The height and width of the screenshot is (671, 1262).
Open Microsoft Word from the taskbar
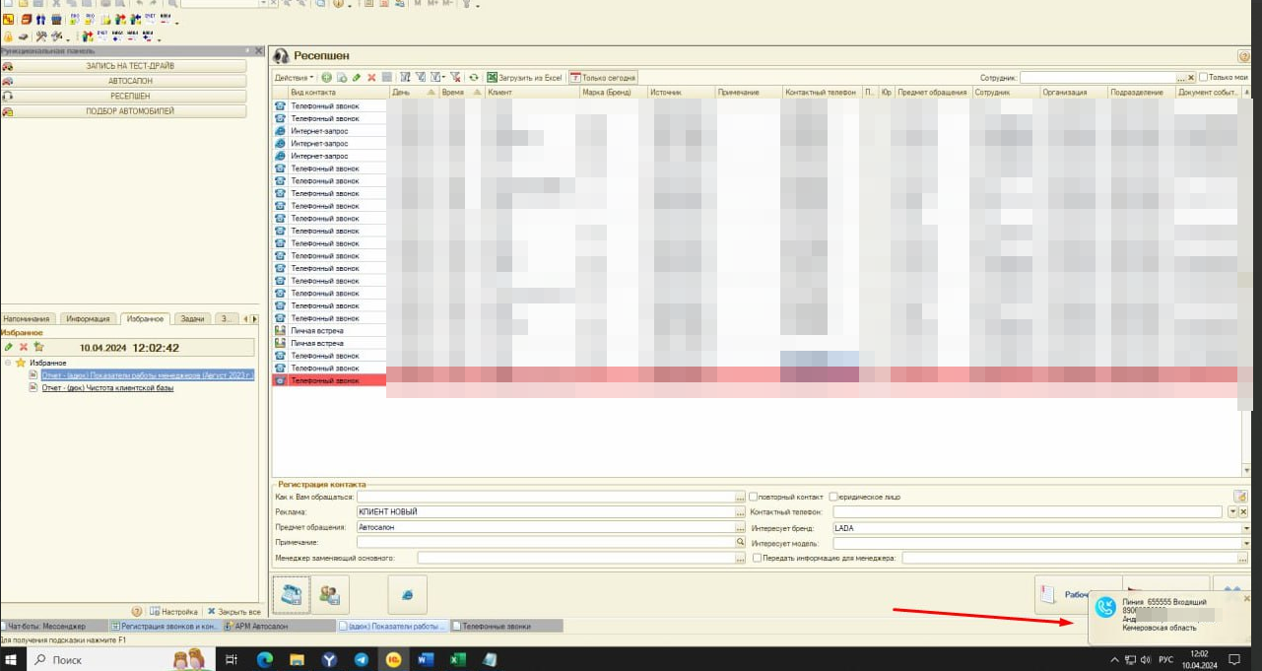point(426,659)
